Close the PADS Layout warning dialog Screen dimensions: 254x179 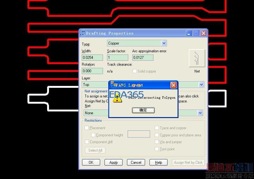(x=173, y=85)
